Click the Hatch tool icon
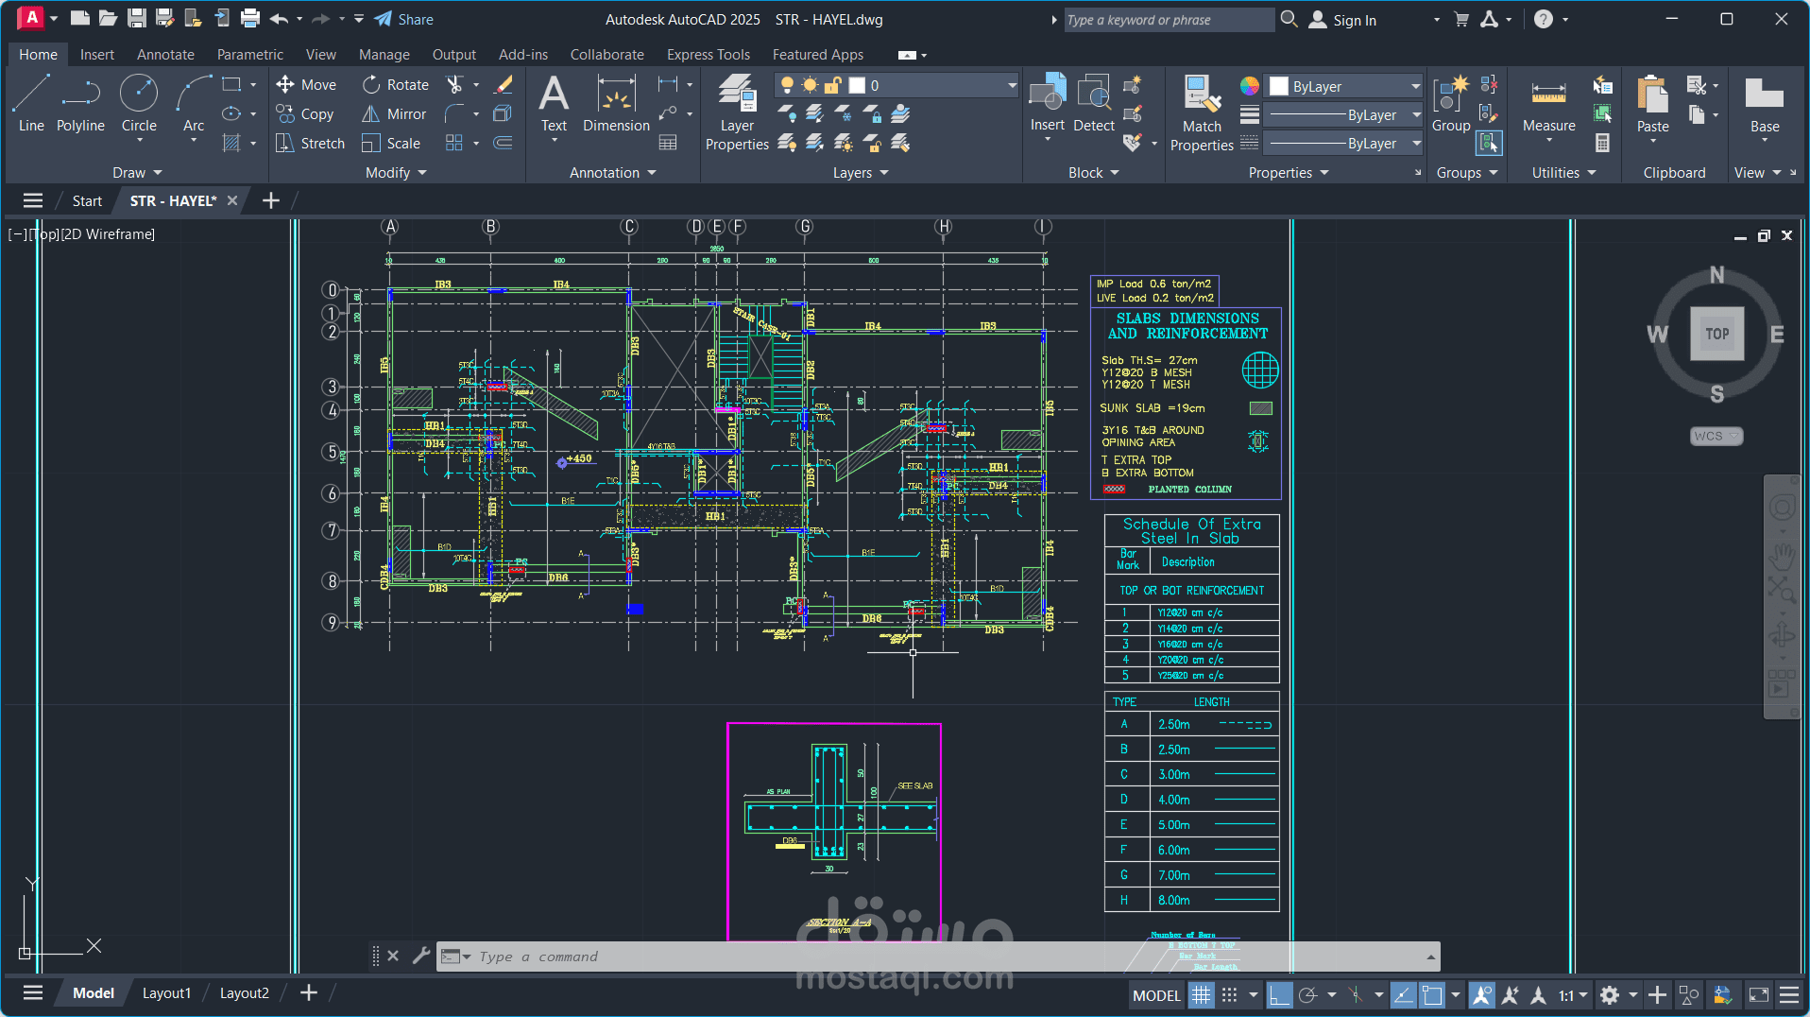Screen dimensions: 1810x1017 (231, 143)
